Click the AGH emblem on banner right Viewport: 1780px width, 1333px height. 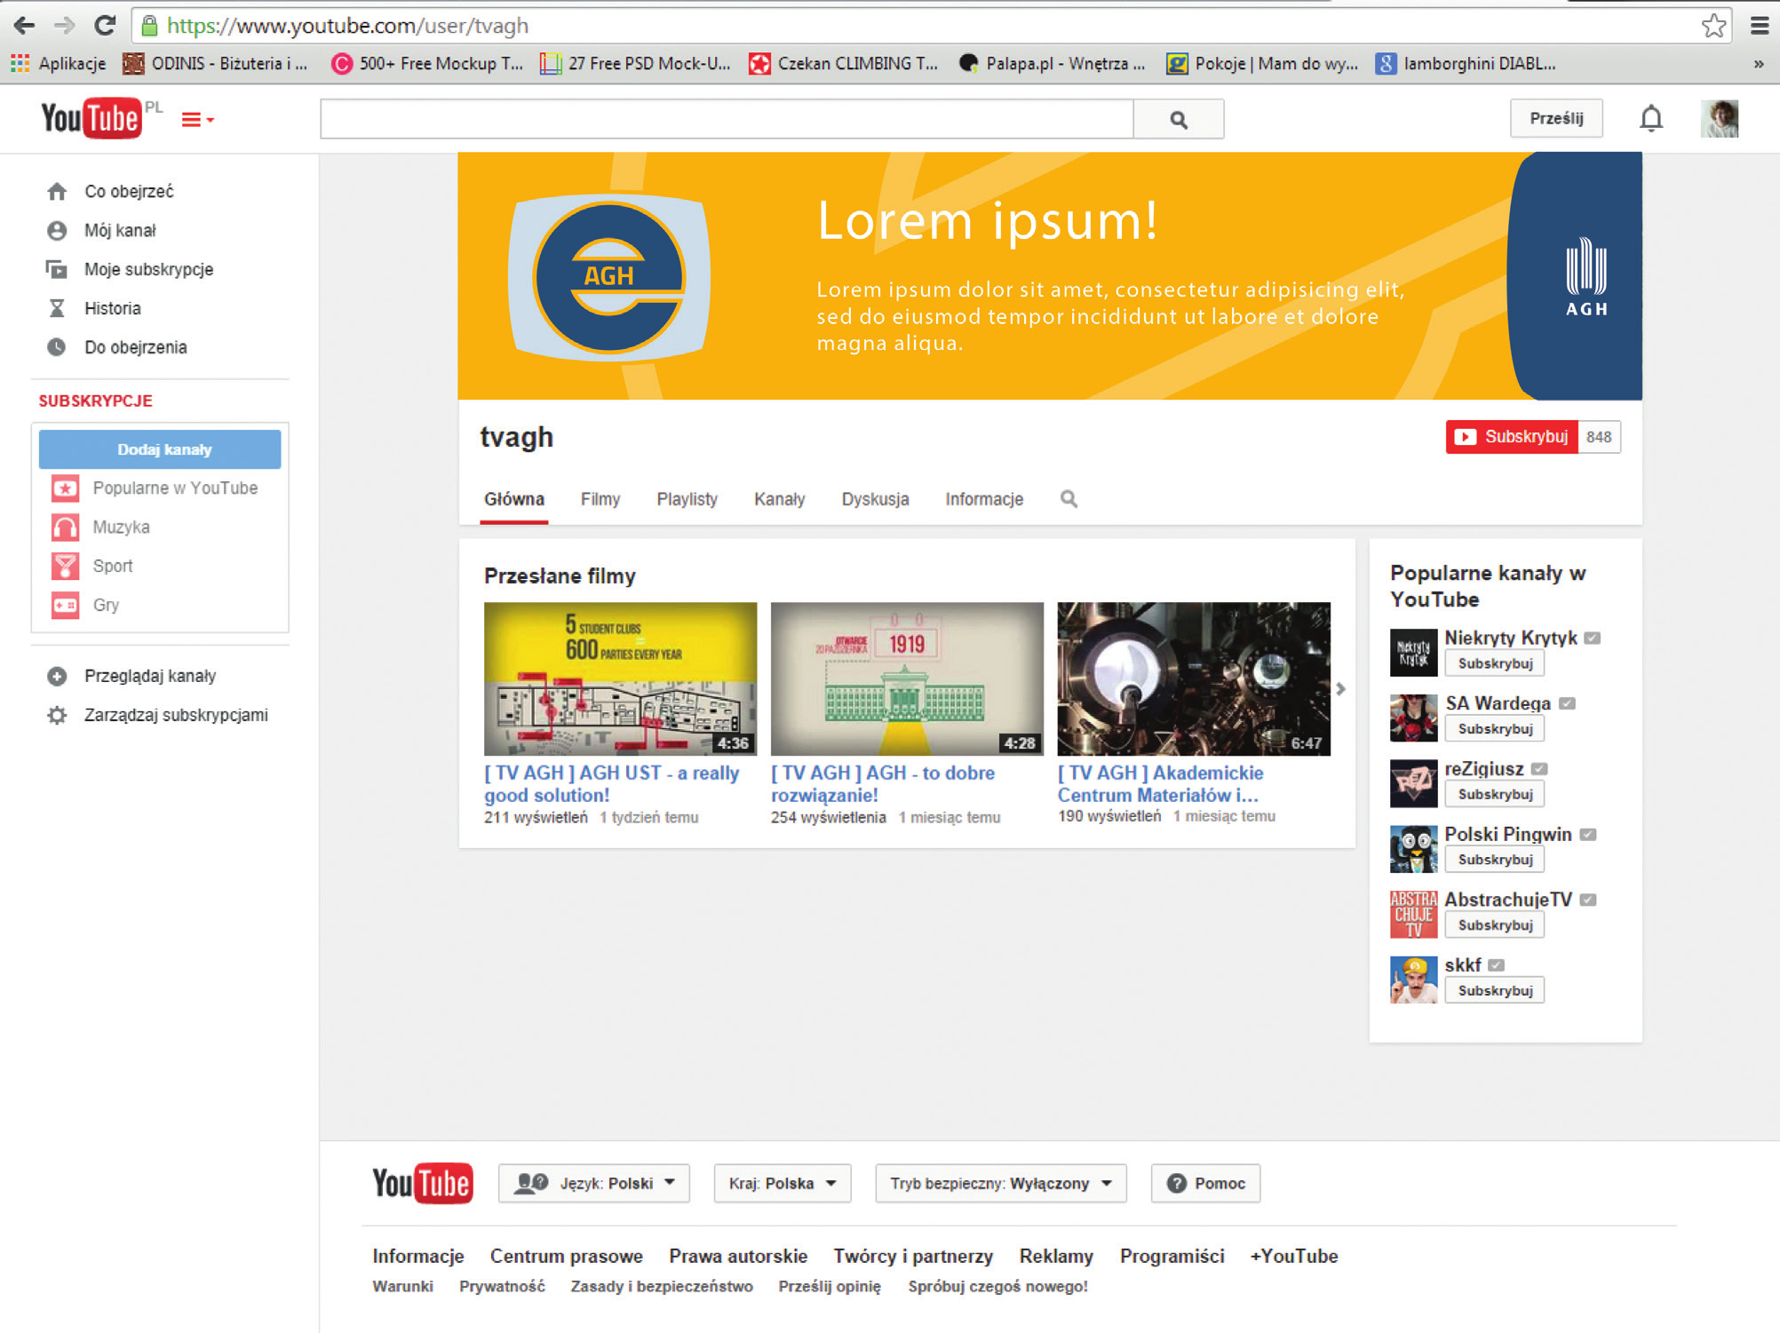click(1586, 277)
